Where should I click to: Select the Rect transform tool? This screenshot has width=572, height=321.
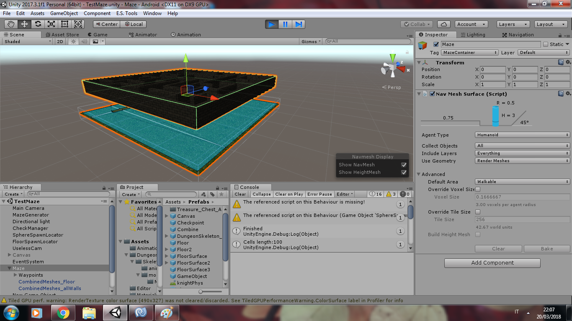[x=64, y=24]
